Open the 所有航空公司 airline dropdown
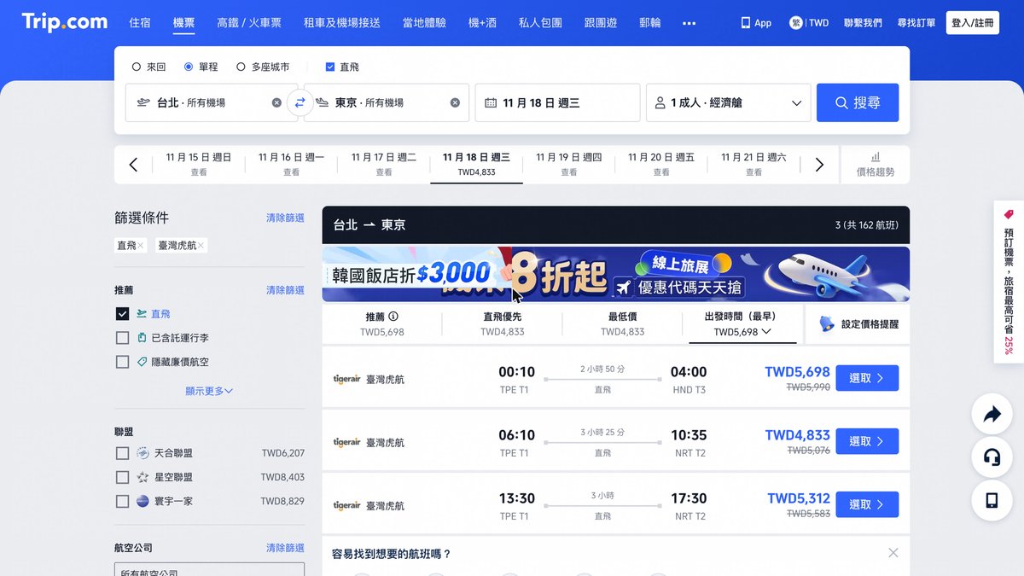 tap(209, 570)
